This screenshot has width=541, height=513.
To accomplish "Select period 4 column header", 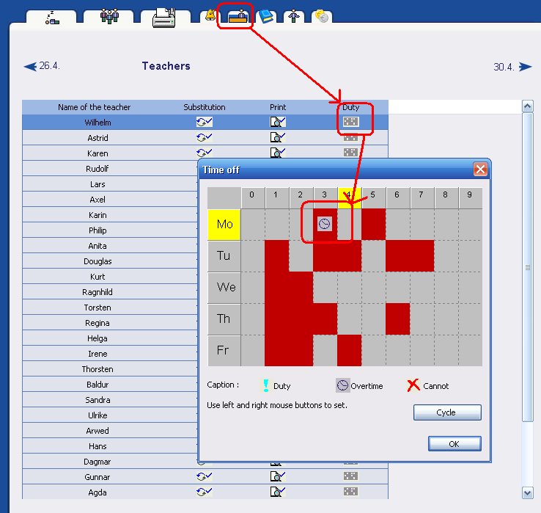I will point(349,198).
